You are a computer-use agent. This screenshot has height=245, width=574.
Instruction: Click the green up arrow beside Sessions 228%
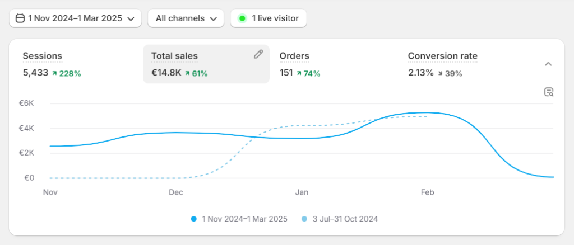pyautogui.click(x=54, y=73)
